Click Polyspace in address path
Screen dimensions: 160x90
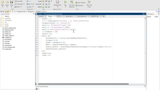pos(31,11)
